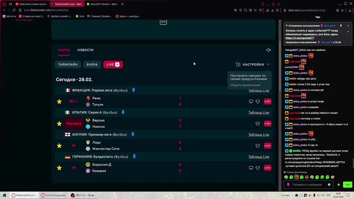Open lineup shirt icon for Боруссия Д match
The height and width of the screenshot is (199, 354).
(258, 168)
